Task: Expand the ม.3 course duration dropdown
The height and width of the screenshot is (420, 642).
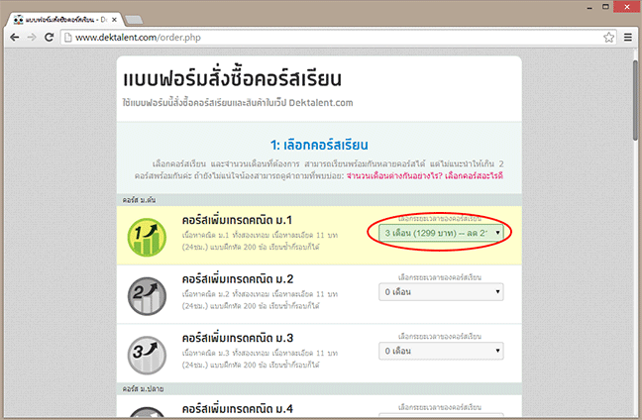Action: pyautogui.click(x=442, y=350)
